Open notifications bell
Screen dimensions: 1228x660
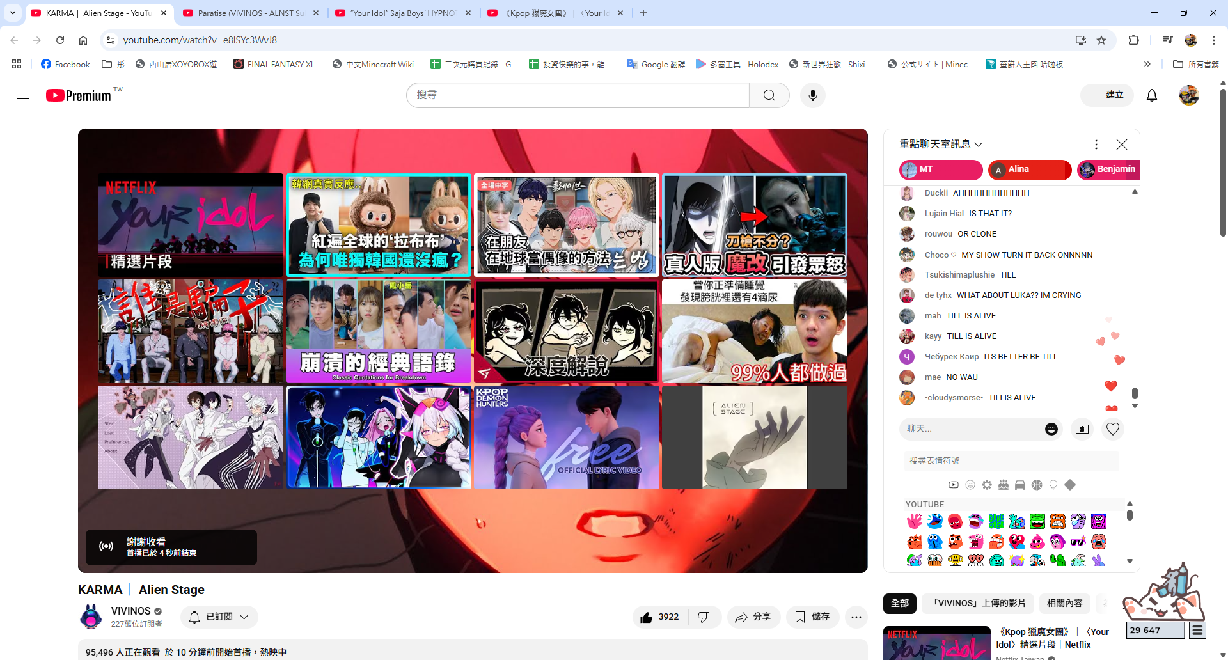pos(1152,95)
